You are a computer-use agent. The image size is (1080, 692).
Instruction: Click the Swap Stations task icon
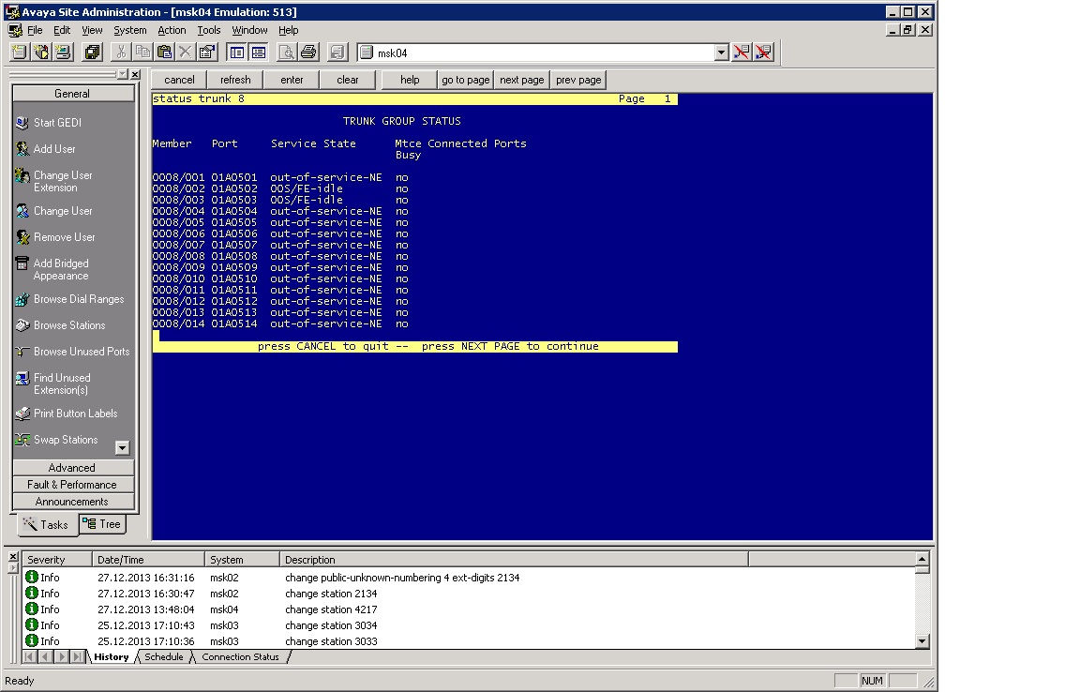(x=22, y=440)
